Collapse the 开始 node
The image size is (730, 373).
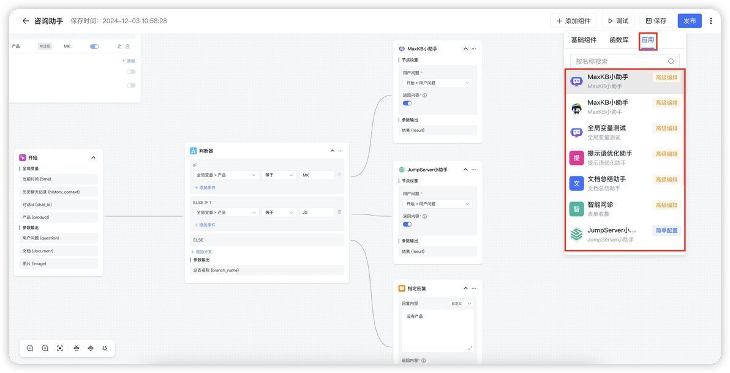tap(93, 158)
